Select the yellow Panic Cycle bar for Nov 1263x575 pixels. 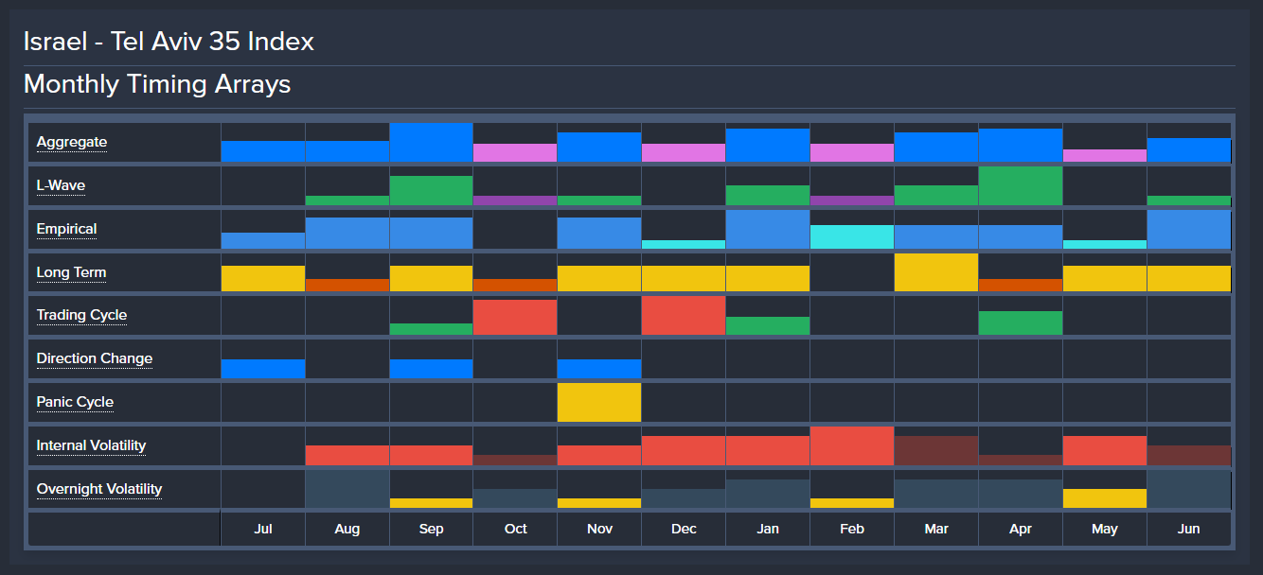pyautogui.click(x=600, y=403)
